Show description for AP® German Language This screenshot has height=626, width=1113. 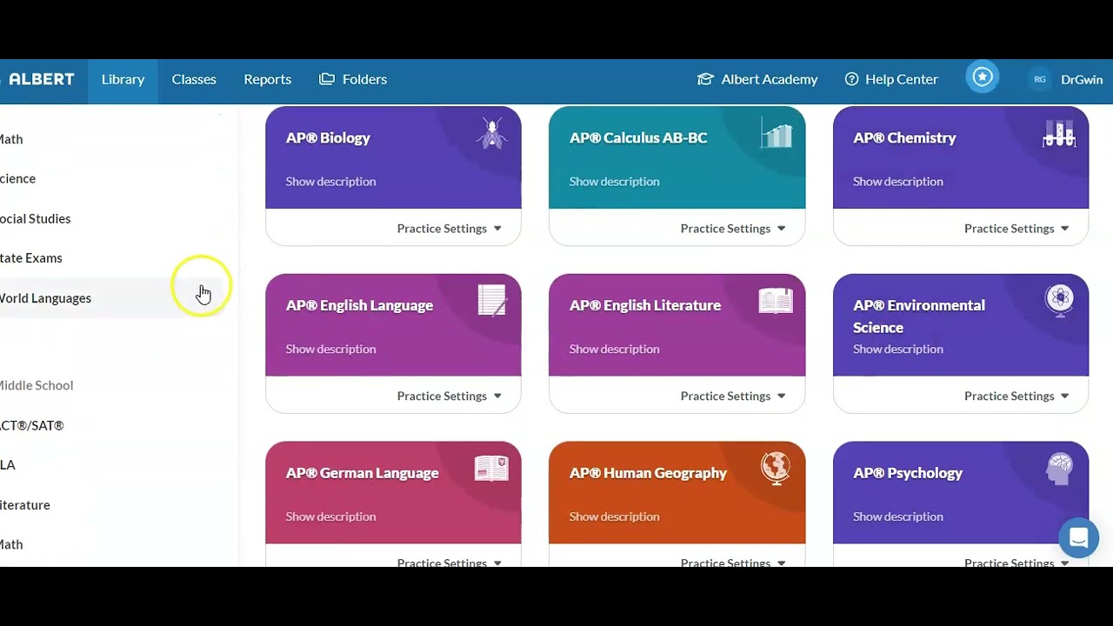click(330, 516)
